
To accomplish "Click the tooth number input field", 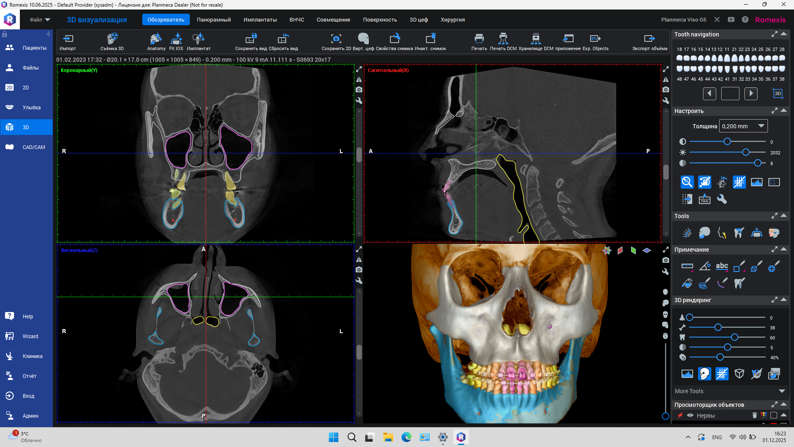I will (x=730, y=94).
